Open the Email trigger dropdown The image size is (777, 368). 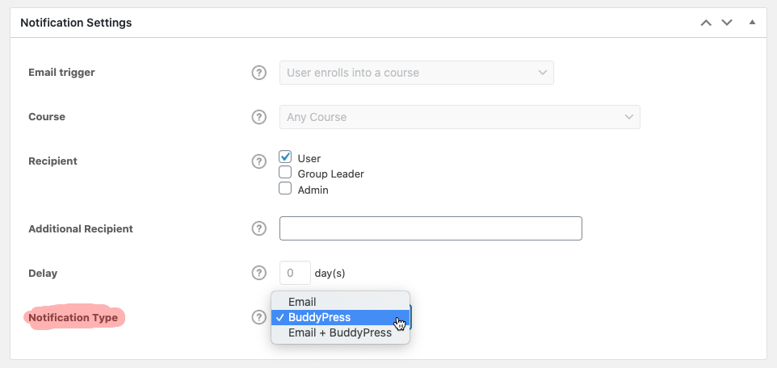[x=416, y=73]
